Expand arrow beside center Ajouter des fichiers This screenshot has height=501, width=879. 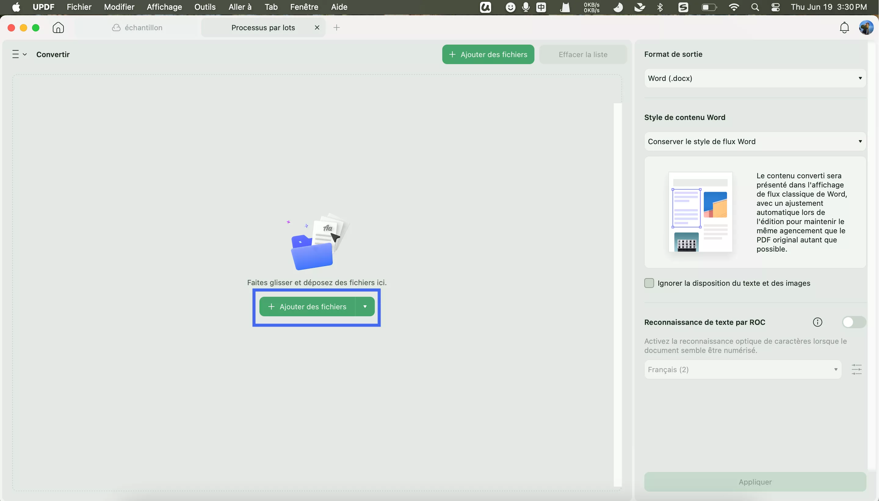[x=365, y=307]
